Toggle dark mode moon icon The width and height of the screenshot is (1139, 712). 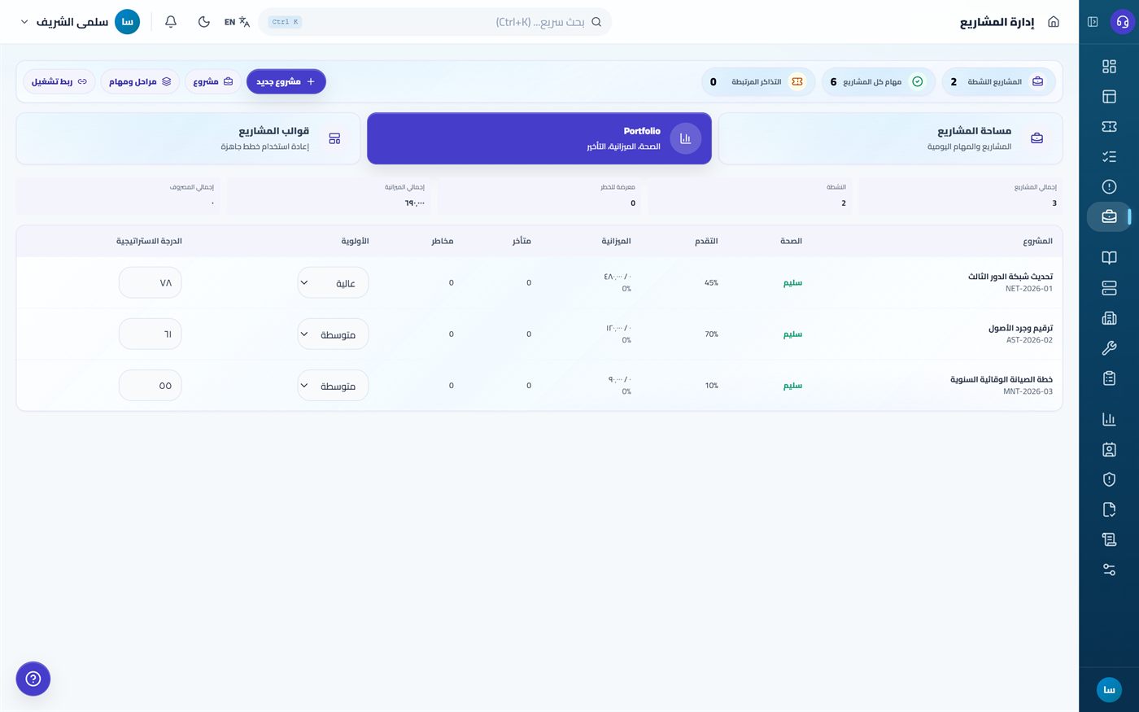pyautogui.click(x=203, y=22)
